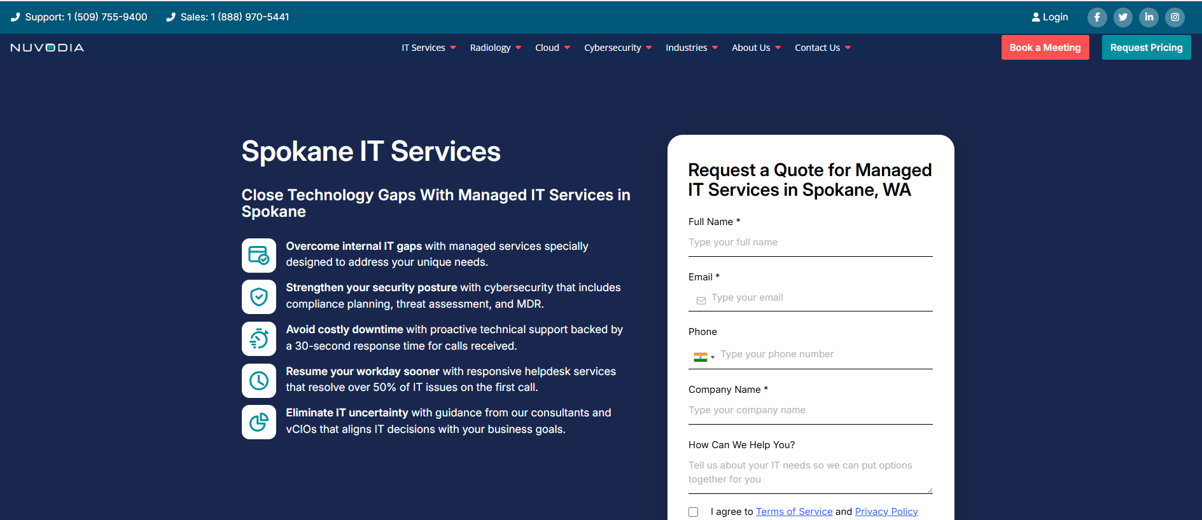Click the Spokane IT Services heading

371,152
